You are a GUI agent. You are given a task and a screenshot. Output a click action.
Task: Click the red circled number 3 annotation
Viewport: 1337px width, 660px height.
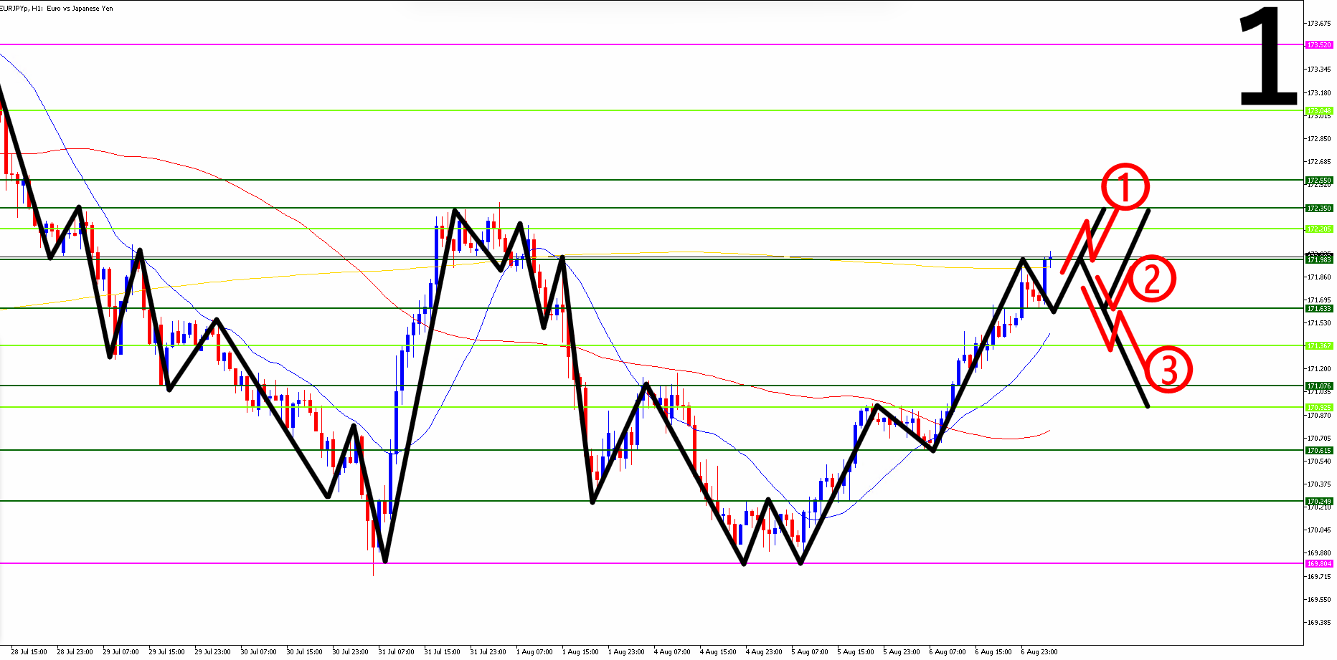tap(1168, 370)
